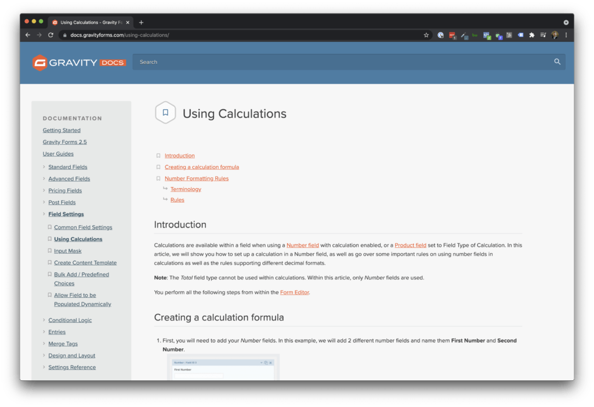Open the Chrome three-dot menu
Screen dimensions: 594x407
566,35
